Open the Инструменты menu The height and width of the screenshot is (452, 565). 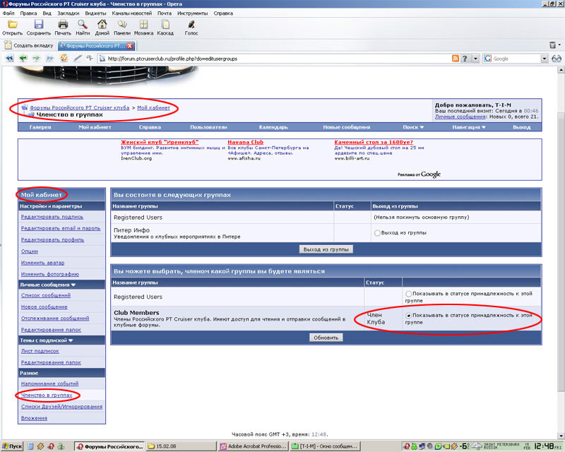[192, 13]
